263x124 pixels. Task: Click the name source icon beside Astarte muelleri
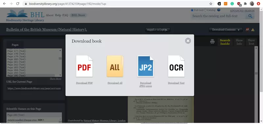point(40,120)
